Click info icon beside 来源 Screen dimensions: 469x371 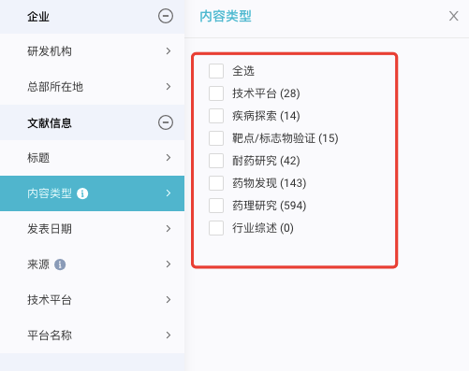tap(60, 264)
